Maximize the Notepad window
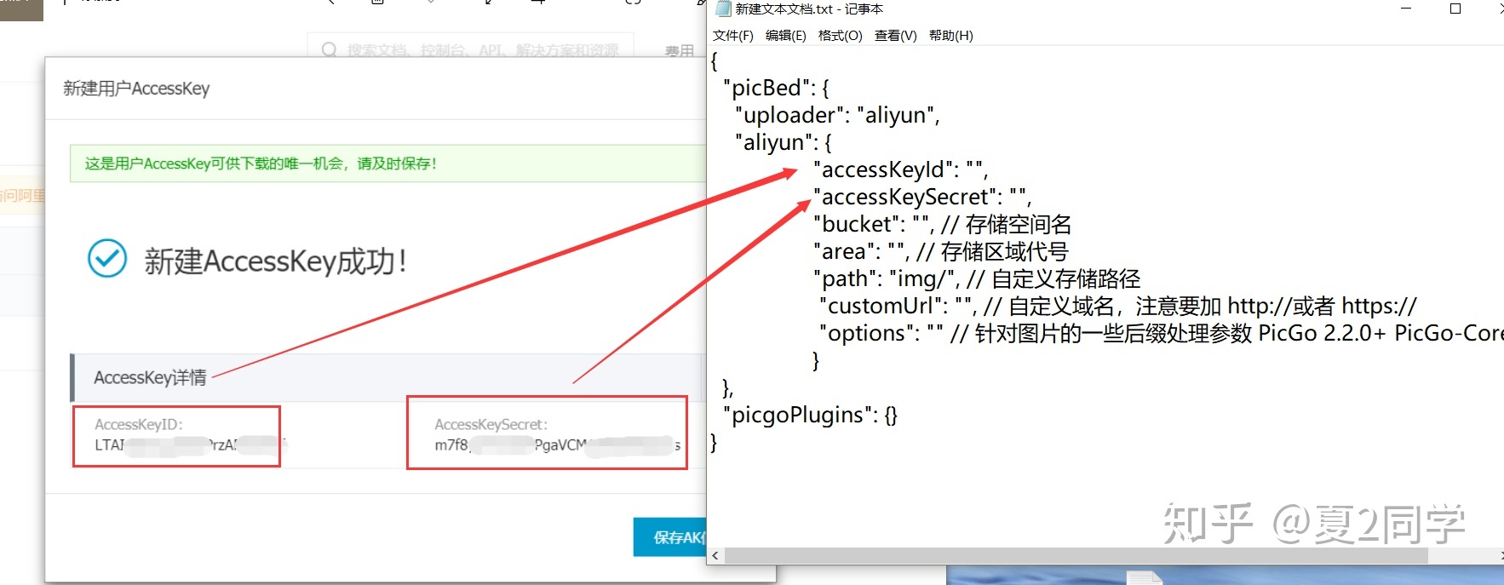1504x585 pixels. click(1455, 9)
